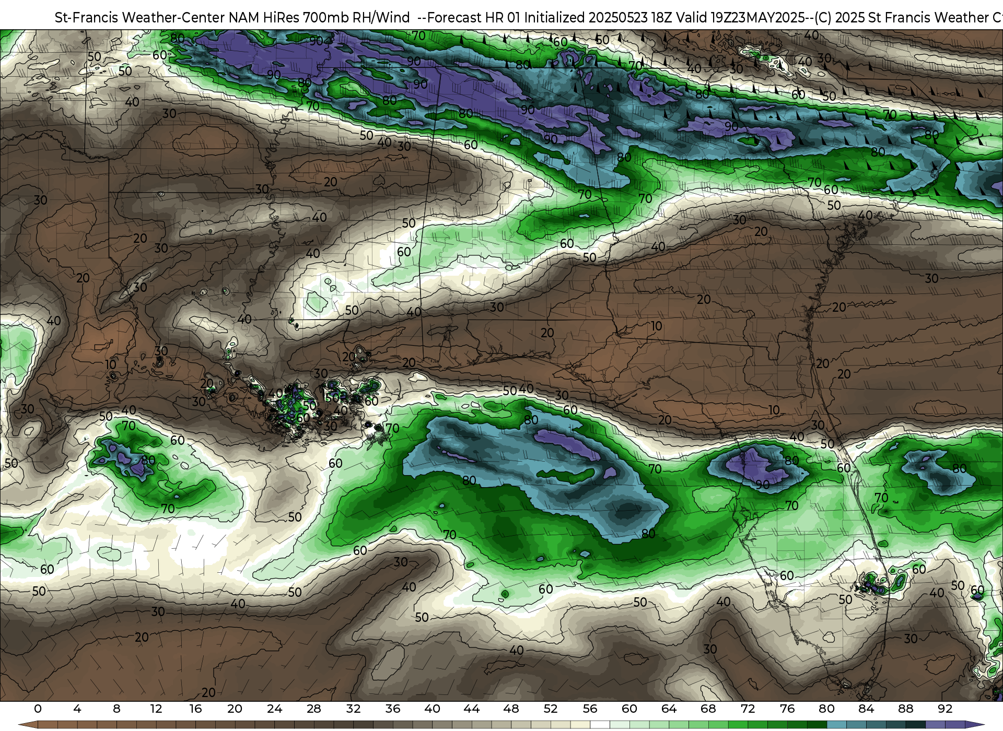Click the '64' label on the color scale
Image resolution: width=1003 pixels, height=731 pixels.
pos(669,709)
